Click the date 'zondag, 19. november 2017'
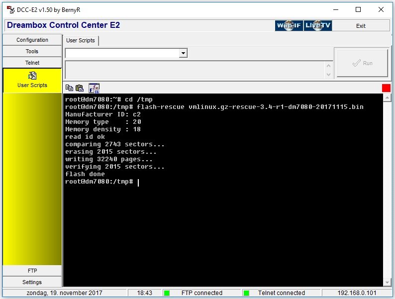The image size is (395, 299). 65,293
